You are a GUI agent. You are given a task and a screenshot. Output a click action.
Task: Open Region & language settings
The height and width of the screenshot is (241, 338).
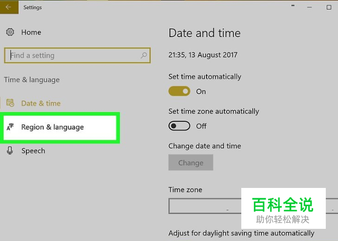click(60, 128)
